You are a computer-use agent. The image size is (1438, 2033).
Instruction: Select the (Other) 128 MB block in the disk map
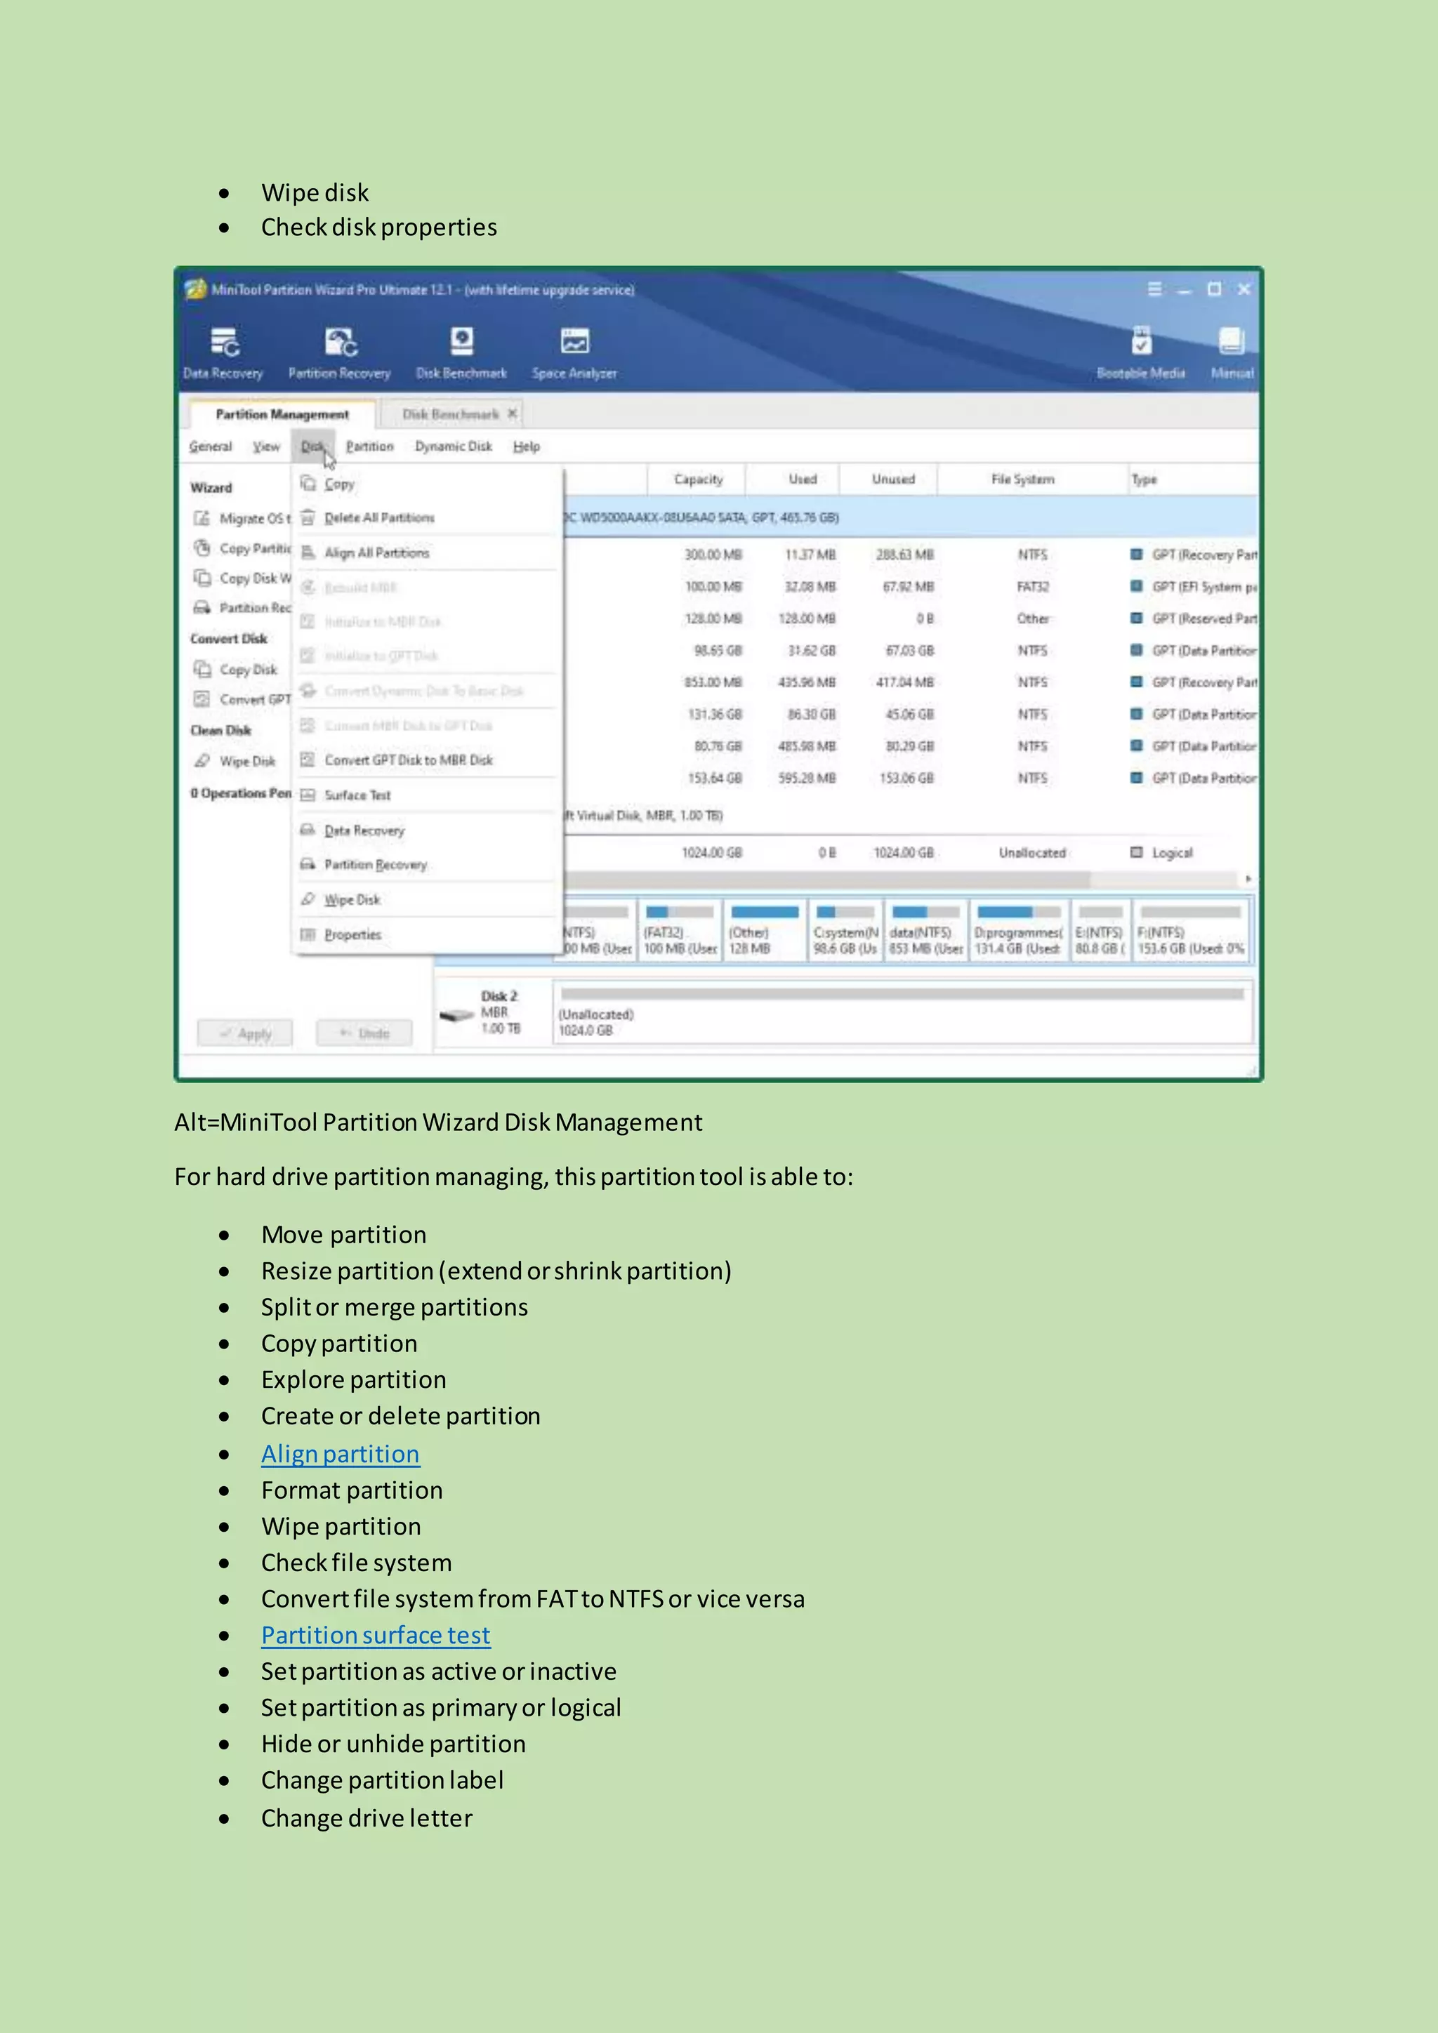[x=764, y=929]
